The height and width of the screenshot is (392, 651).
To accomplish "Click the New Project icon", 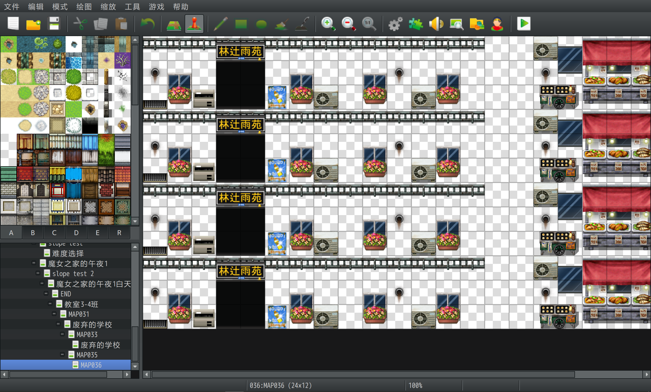I will coord(13,24).
